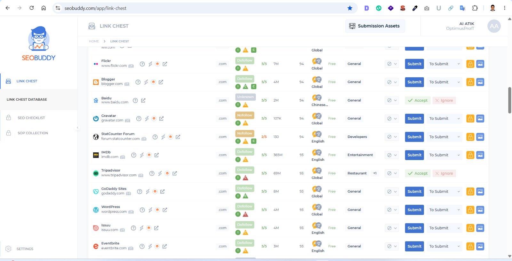Click the orange lock icon in Flickr row
The height and width of the screenshot is (261, 512).
coord(470,64)
